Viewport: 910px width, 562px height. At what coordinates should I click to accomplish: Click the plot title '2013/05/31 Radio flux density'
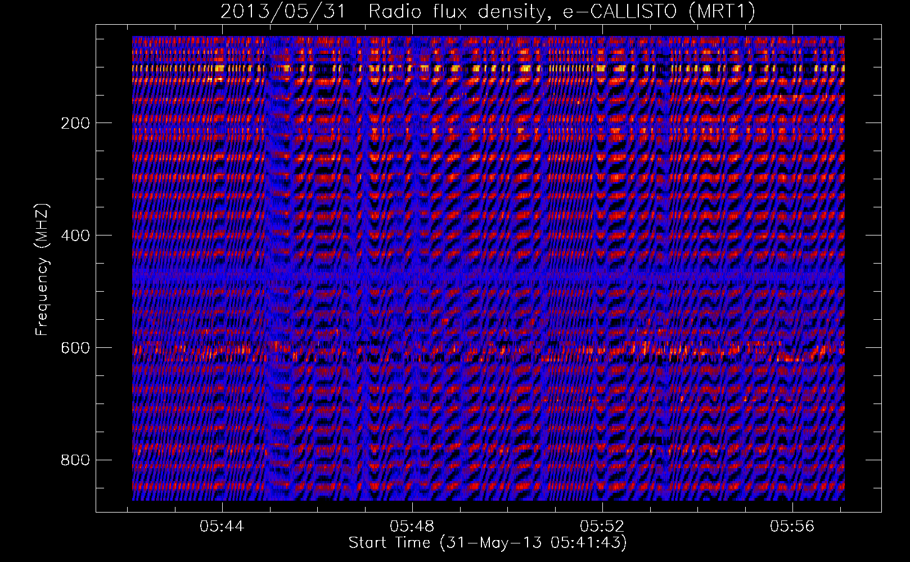[x=488, y=11]
